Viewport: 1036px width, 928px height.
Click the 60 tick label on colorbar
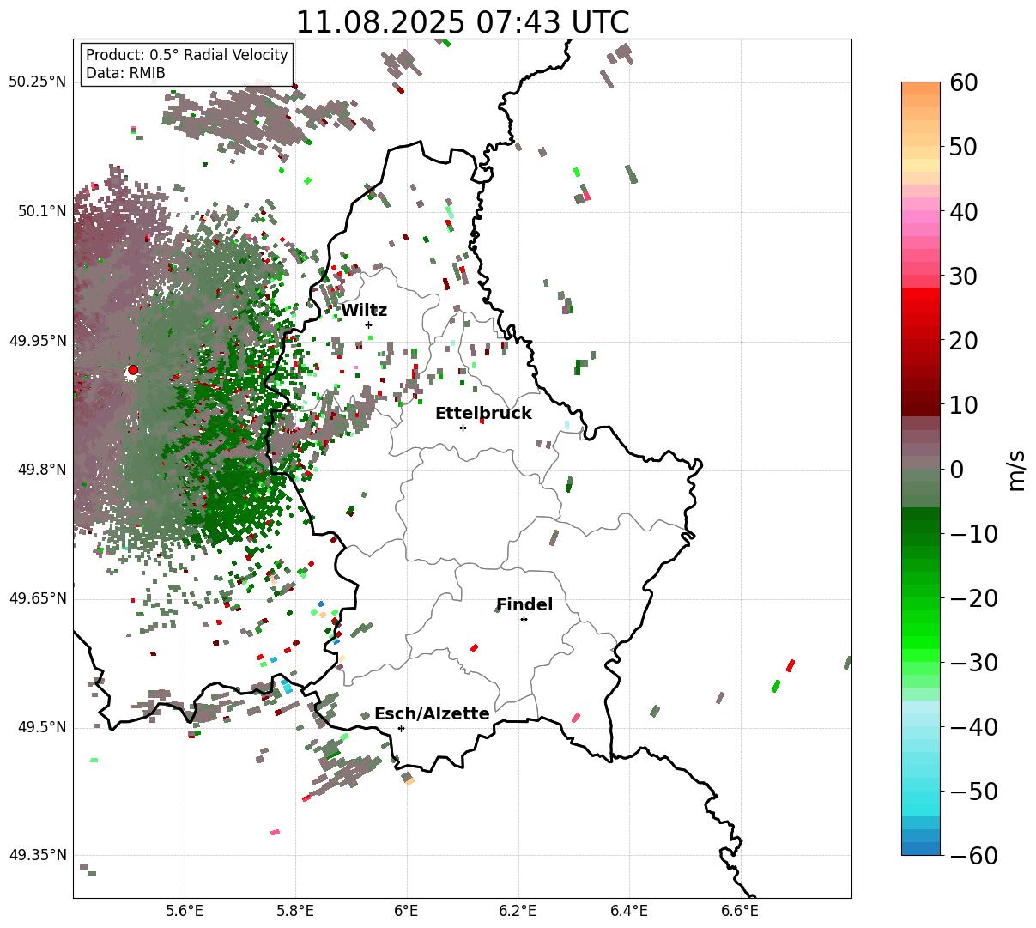coord(963,82)
